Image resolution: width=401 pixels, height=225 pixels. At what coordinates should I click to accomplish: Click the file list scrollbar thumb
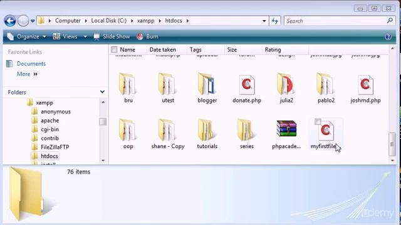pos(392,144)
